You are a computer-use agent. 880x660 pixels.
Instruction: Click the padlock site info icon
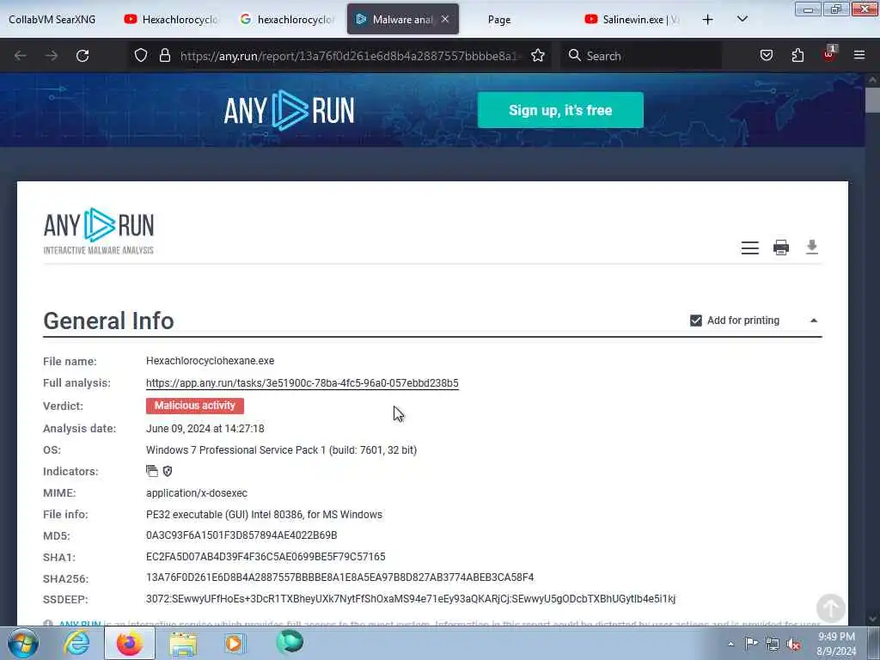point(164,55)
